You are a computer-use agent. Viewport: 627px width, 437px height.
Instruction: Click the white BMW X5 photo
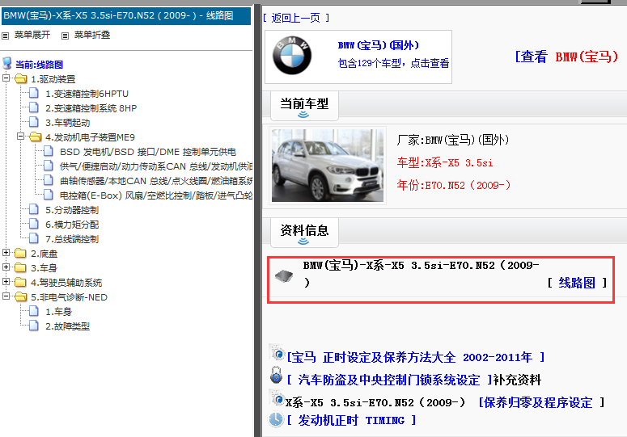point(328,166)
